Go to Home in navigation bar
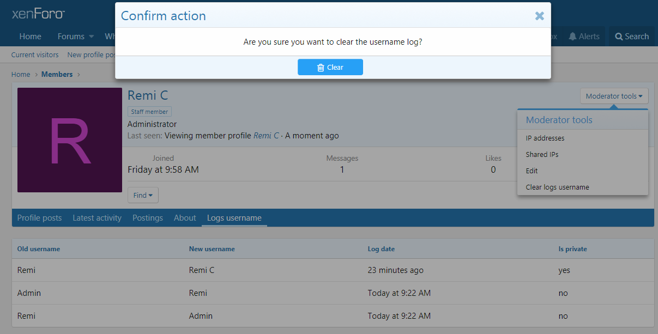This screenshot has width=658, height=334. [30, 37]
